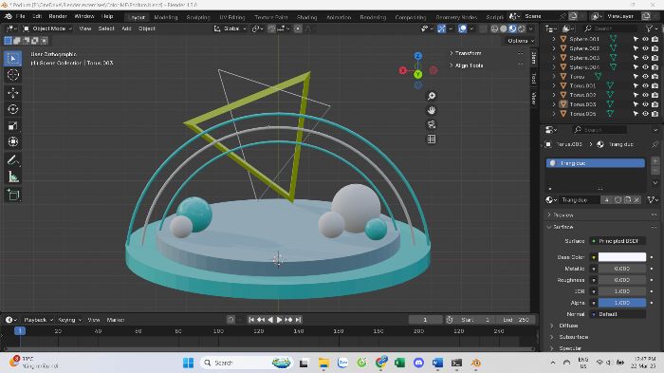This screenshot has height=373, width=664.
Task: Toggle the camera view icon
Action: [431, 124]
